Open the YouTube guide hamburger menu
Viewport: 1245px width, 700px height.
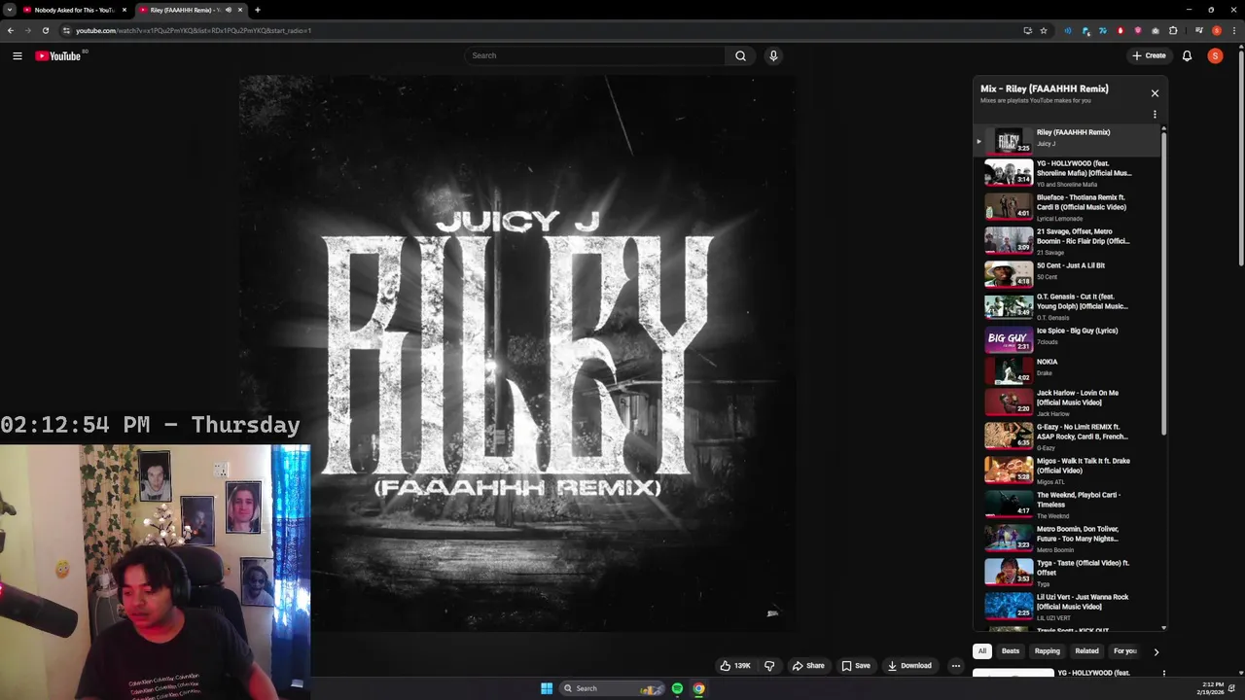click(x=18, y=55)
